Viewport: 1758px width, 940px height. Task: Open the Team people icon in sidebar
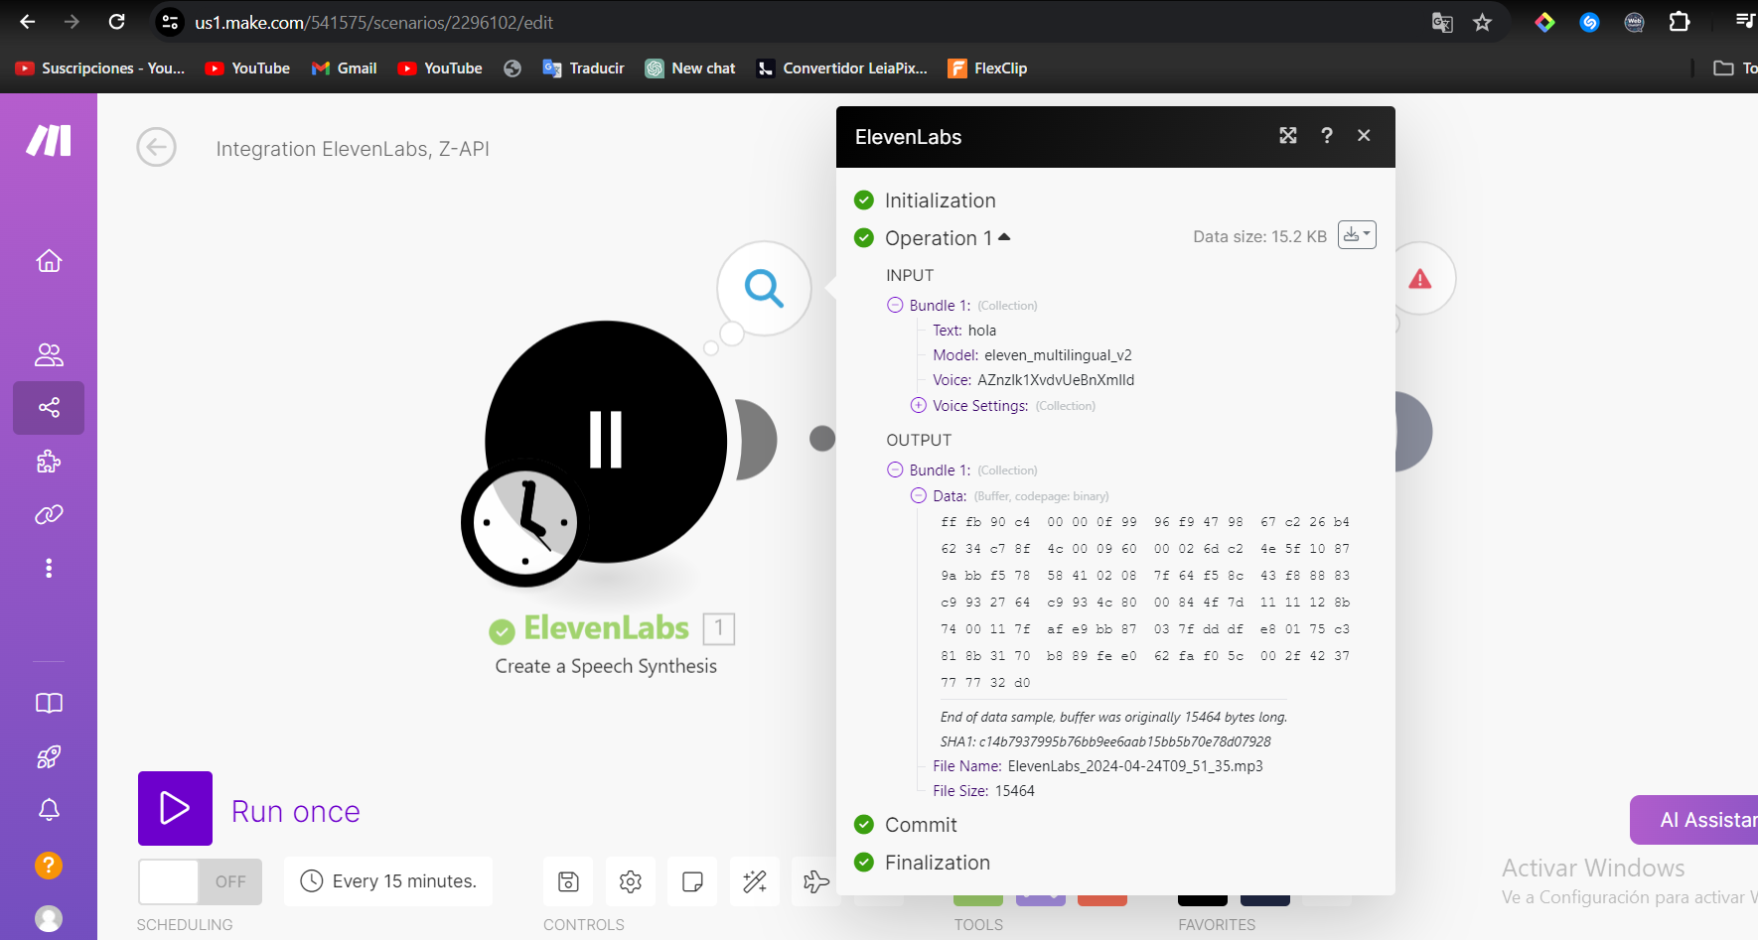49,354
